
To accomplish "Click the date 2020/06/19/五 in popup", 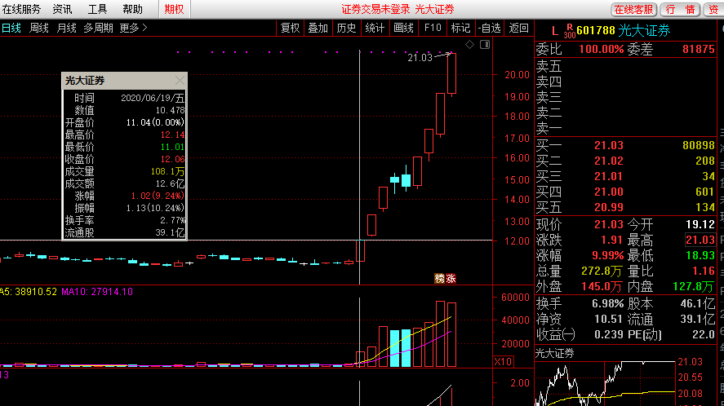I will pyautogui.click(x=153, y=99).
